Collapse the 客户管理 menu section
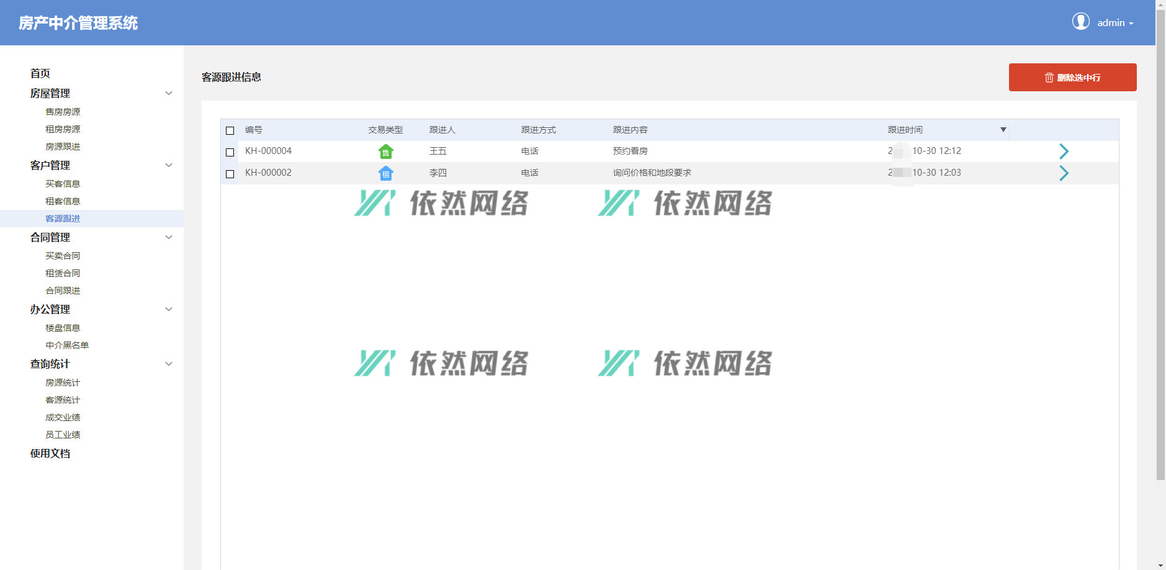Viewport: 1166px width, 570px height. tap(168, 165)
